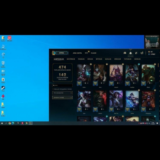Click the Blue Essence balance 17927
Screen dimensions: 160x160
coord(152,54)
